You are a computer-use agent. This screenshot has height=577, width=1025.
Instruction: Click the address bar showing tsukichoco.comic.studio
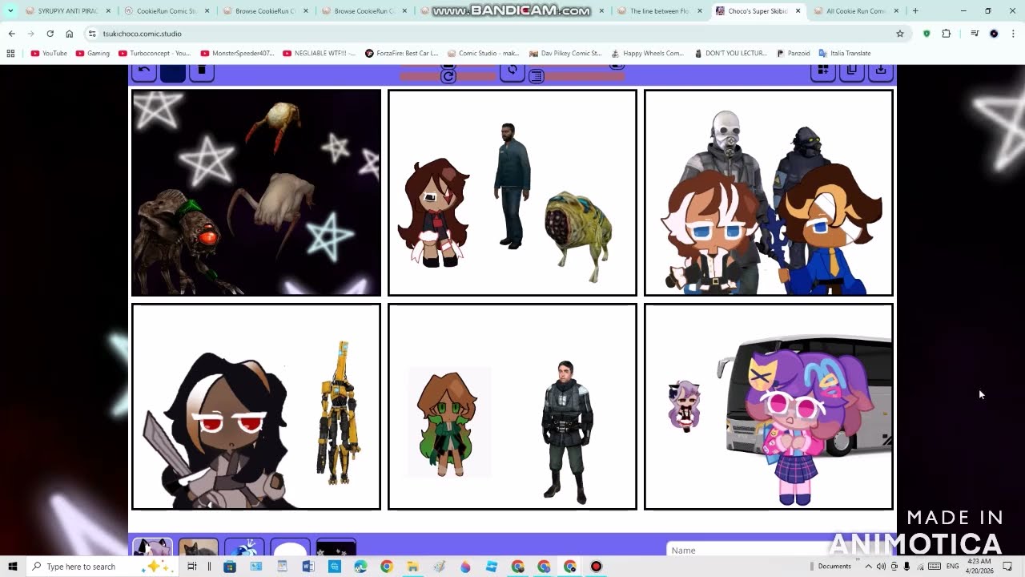[x=496, y=34]
